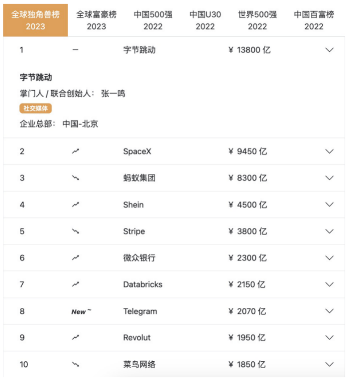Expand the Telegram row chevron
Screen dimensions: 349x381
[329, 312]
